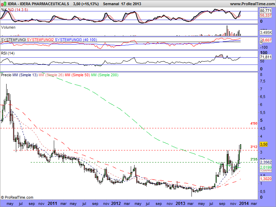
Task: Click the blue SYSTEMFUNGI3 (40 100) label
Action: [76, 40]
